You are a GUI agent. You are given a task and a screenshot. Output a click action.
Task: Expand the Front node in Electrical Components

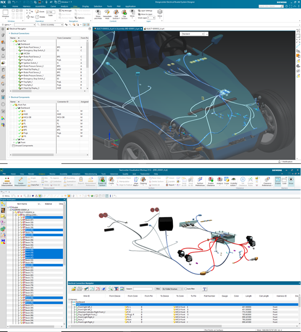coord(14,142)
